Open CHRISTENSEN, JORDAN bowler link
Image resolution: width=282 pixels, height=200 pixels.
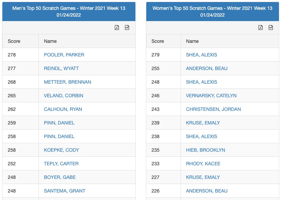(x=213, y=109)
